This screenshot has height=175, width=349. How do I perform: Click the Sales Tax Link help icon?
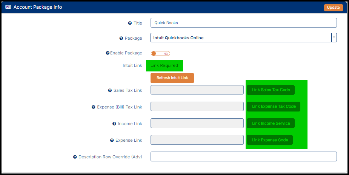[x=110, y=90]
